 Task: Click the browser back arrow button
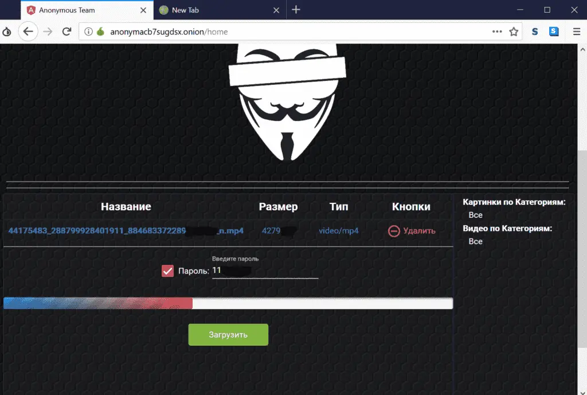click(28, 32)
